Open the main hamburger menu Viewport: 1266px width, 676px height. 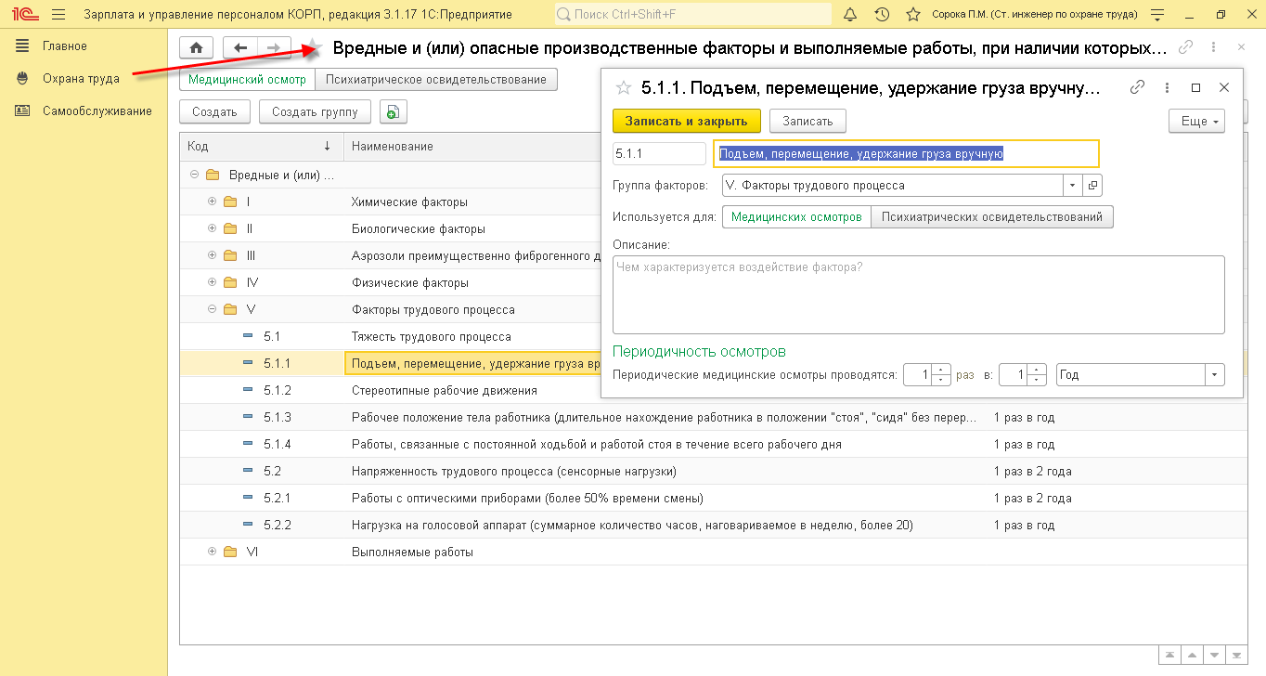[x=58, y=15]
